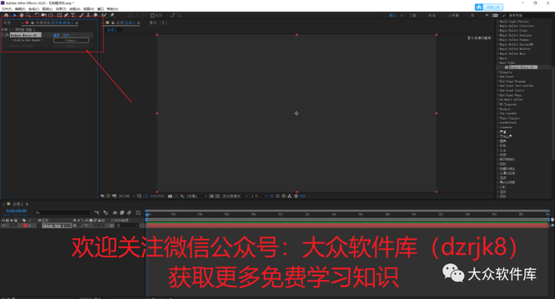Select the Rectangle shape tool
This screenshot has height=299, width=555.
pos(59,15)
